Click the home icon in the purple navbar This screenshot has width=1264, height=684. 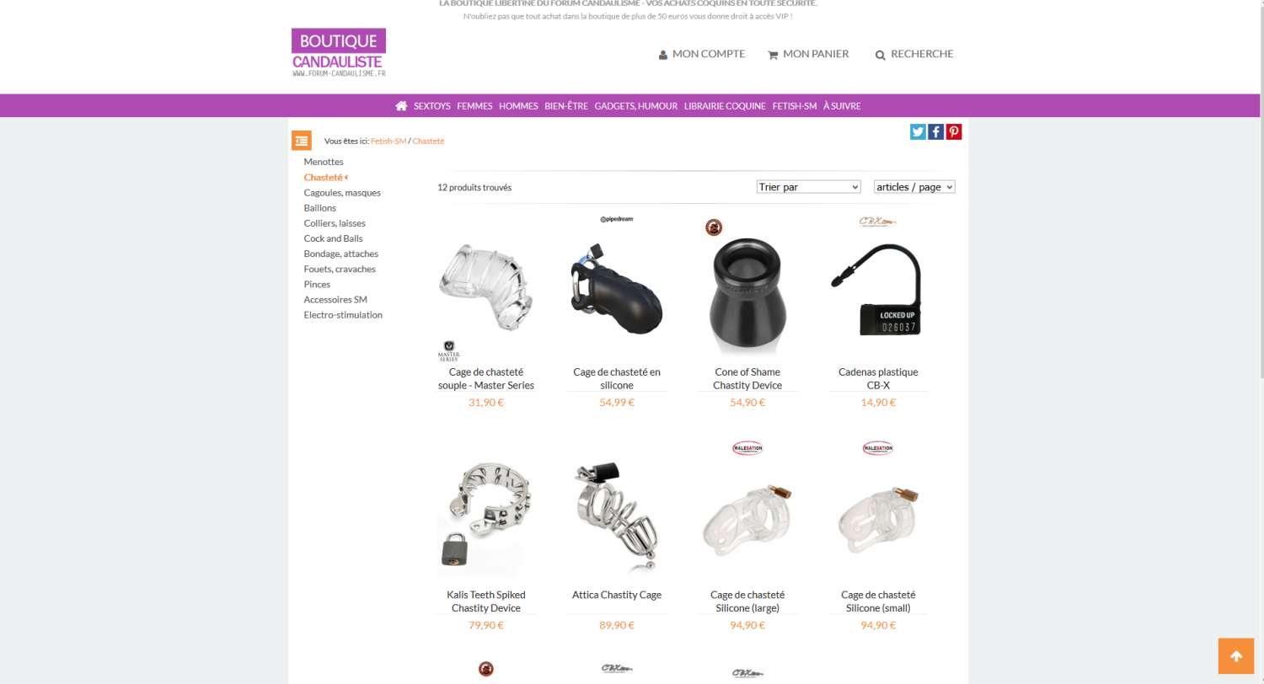click(x=401, y=106)
